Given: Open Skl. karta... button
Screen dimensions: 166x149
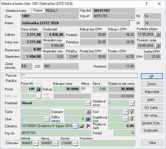Looking at the screenshot, I should coord(152,108).
